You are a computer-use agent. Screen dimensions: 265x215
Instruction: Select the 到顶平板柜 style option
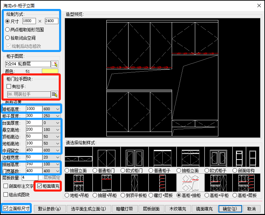[123, 195]
